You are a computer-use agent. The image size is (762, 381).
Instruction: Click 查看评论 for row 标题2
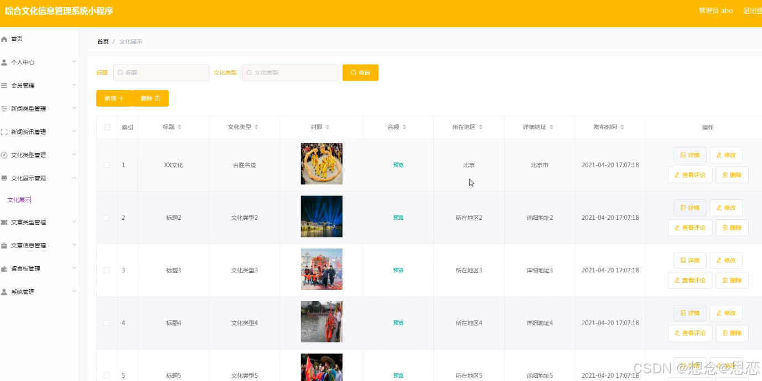coord(690,227)
